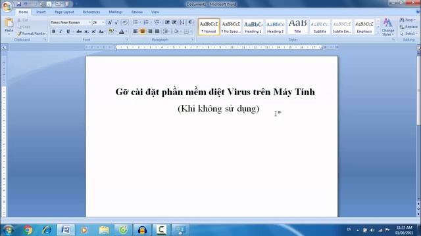Open Clipboard pane launcher

(x=45, y=39)
